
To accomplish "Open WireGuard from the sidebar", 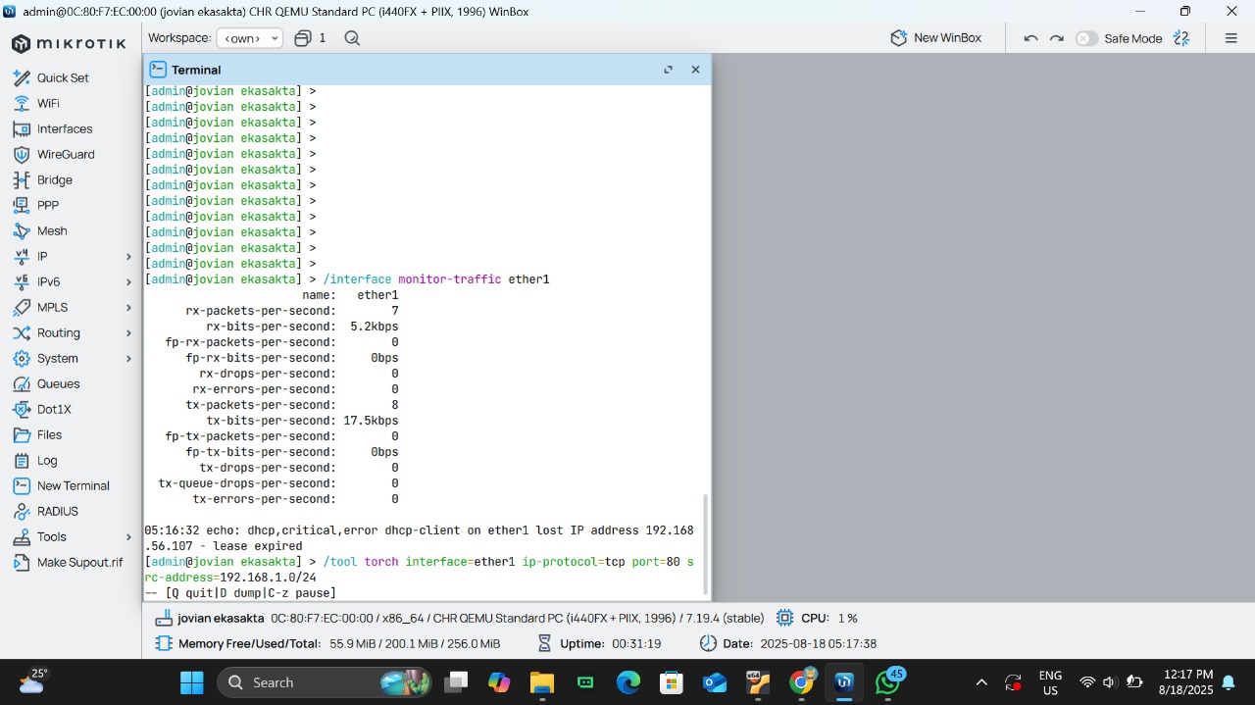I will click(x=65, y=154).
